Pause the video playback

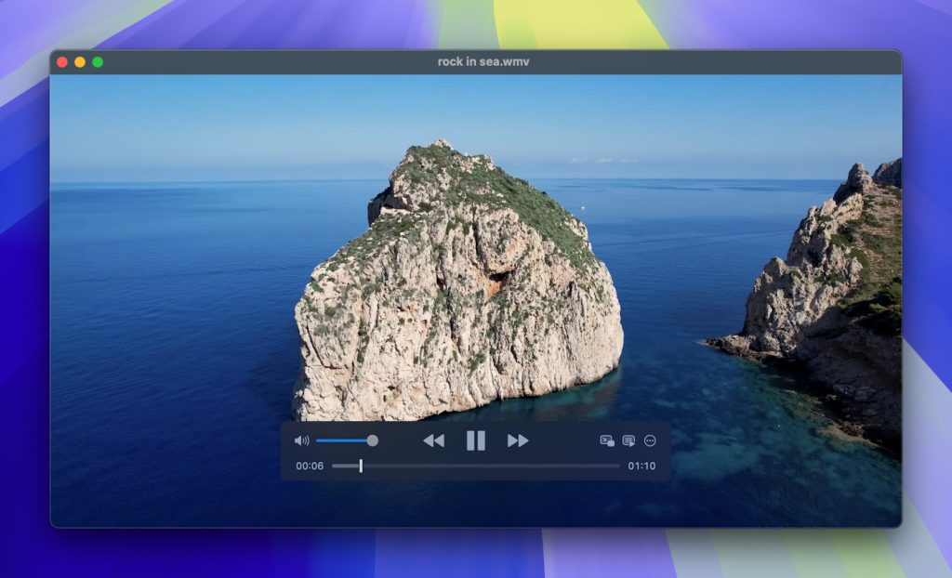click(476, 440)
